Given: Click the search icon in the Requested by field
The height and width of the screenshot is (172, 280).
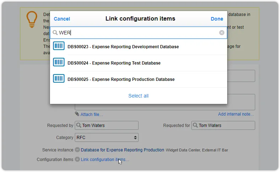Looking at the screenshot, I should [x=79, y=125].
